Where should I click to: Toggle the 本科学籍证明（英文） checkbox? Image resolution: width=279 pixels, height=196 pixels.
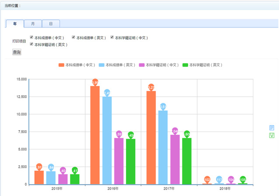(x=31, y=44)
